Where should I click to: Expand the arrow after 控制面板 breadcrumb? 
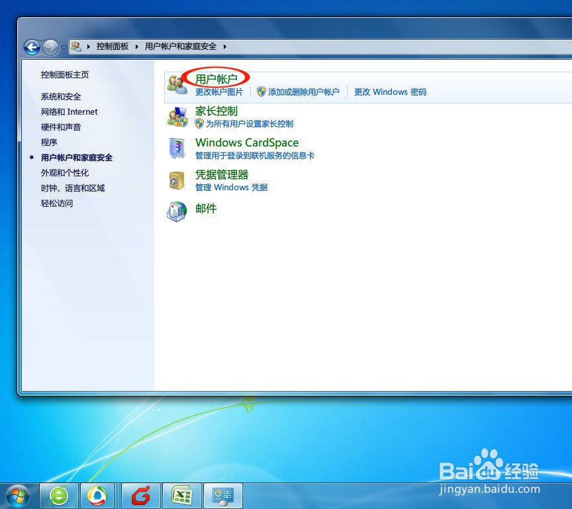tap(137, 46)
